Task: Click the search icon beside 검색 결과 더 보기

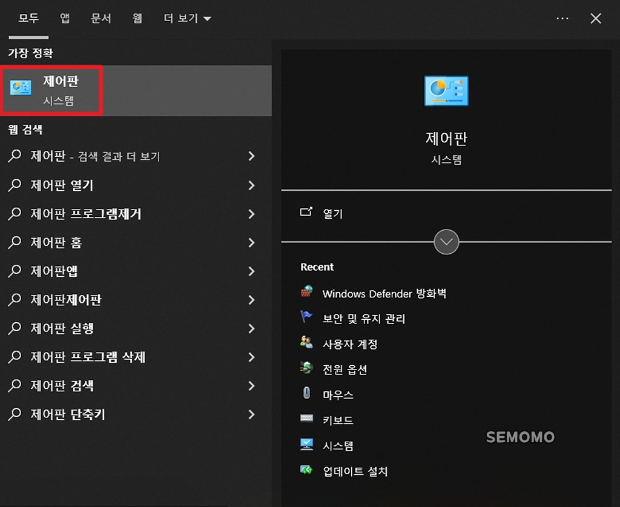Action: [15, 156]
